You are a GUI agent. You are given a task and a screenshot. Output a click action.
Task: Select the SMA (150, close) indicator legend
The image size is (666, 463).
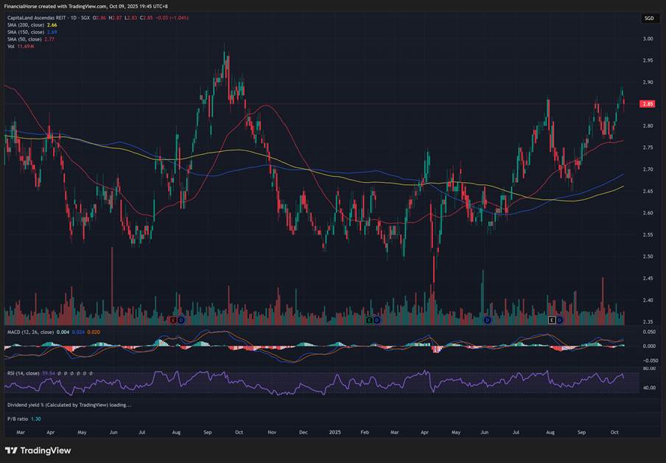(27, 32)
